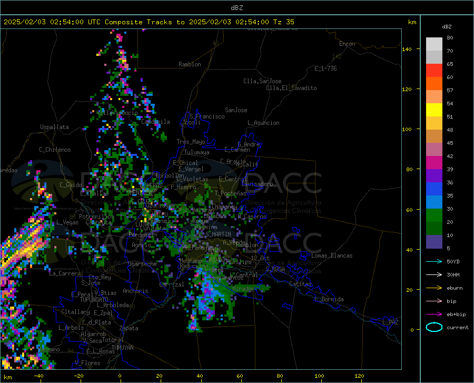
Task: Click the white 30HM arrow legend icon
Action: [x=434, y=275]
